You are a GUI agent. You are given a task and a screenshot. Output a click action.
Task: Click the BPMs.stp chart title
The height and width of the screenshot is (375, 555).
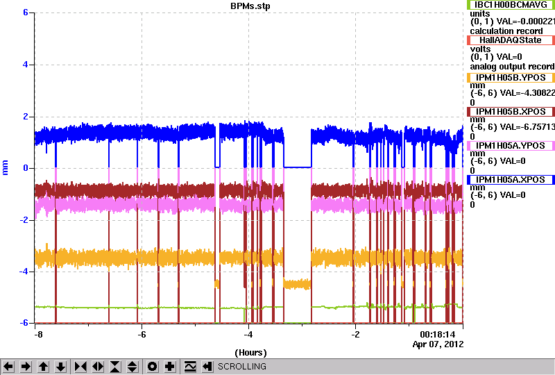[250, 6]
